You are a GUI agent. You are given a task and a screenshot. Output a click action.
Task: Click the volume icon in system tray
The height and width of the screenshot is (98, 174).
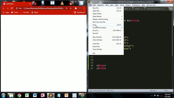[x=158, y=96]
